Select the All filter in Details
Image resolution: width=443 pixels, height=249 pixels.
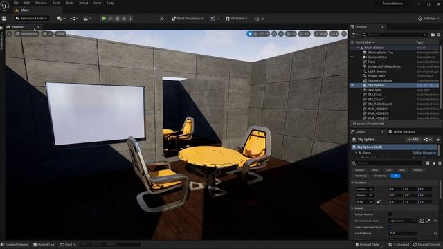[x=395, y=176]
